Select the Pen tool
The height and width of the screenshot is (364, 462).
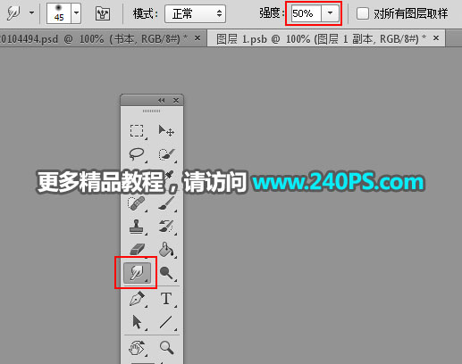138,299
